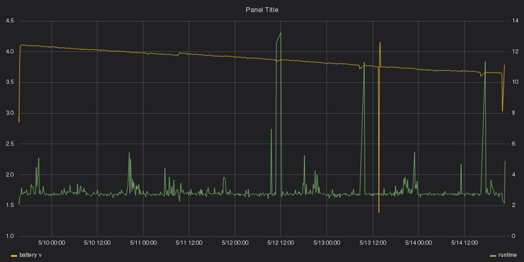This screenshot has height=262, width=524.
Task: Click the 5/14 00:00 time axis label
Action: (x=419, y=243)
